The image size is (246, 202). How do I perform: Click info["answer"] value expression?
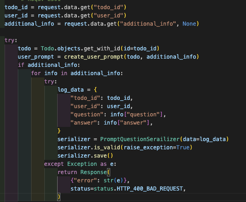click(127, 123)
